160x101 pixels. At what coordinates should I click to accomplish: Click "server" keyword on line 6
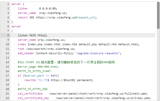pyautogui.click(x=16, y=26)
